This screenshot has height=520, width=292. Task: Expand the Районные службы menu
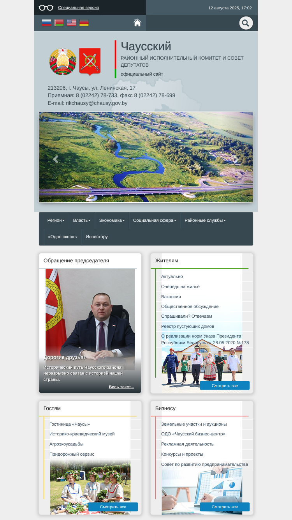(x=205, y=220)
